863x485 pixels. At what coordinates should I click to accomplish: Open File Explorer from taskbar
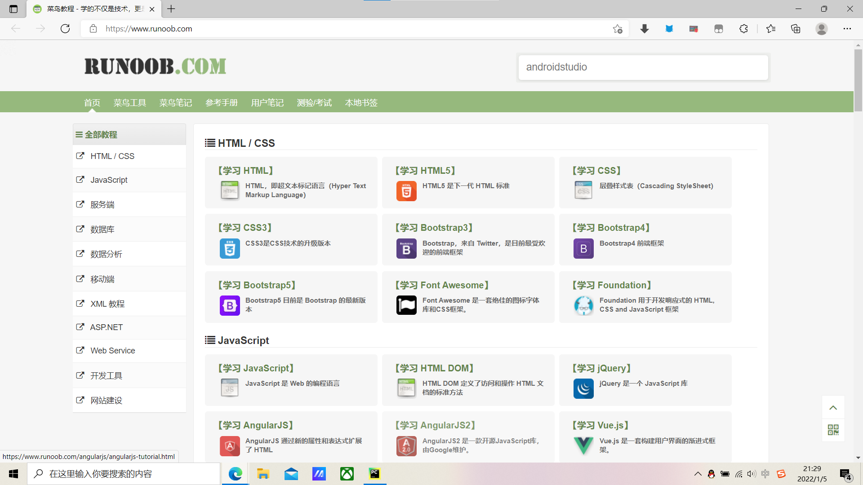[263, 474]
